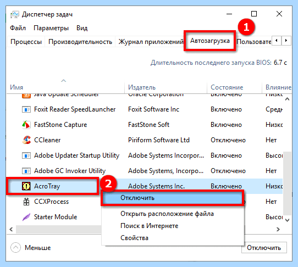Open the Файл menu
Viewport: 298px width, 267px height.
tap(18, 28)
